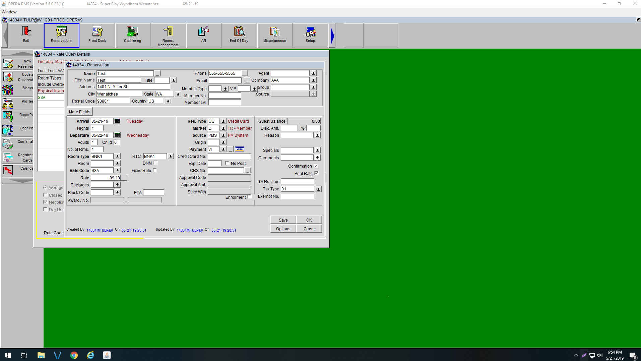Open the Setup module
Image resolution: width=641 pixels, height=361 pixels.
[x=310, y=35]
